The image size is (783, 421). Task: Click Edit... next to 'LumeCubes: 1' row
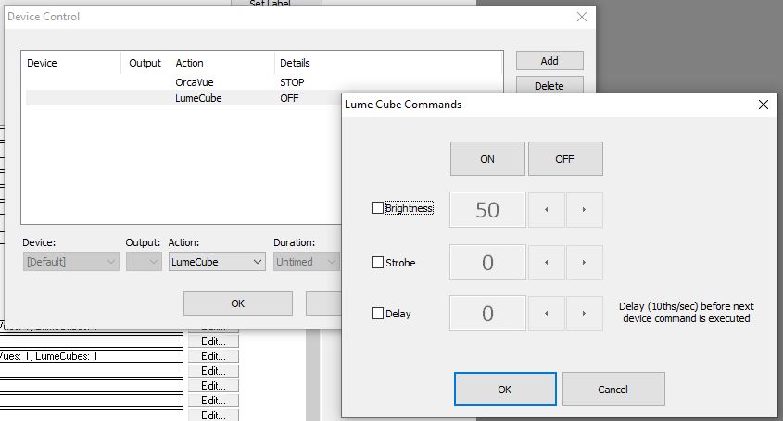[213, 356]
